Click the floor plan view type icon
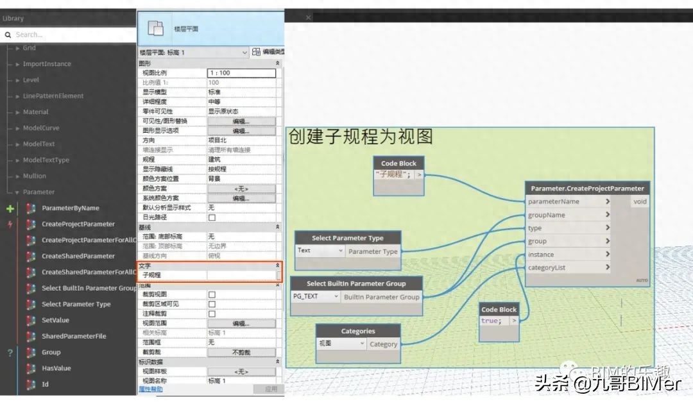 click(155, 29)
